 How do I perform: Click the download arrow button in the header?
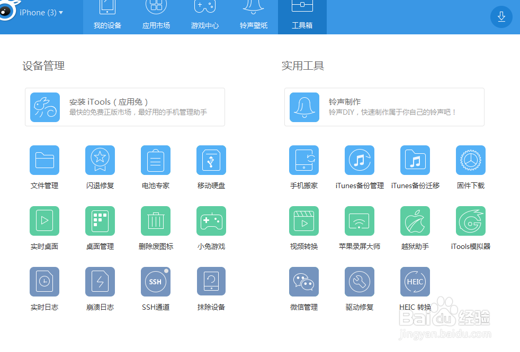[x=501, y=16]
